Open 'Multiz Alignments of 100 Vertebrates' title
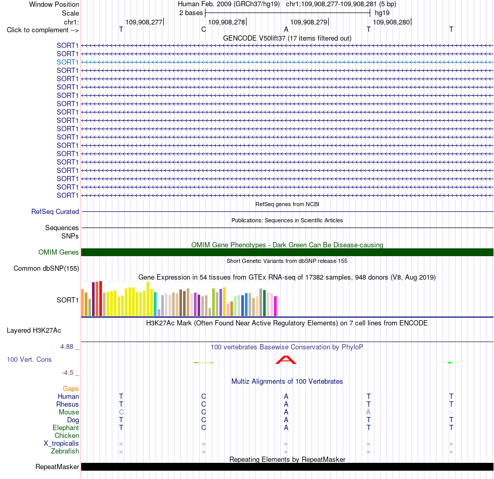The image size is (494, 479). point(287,382)
